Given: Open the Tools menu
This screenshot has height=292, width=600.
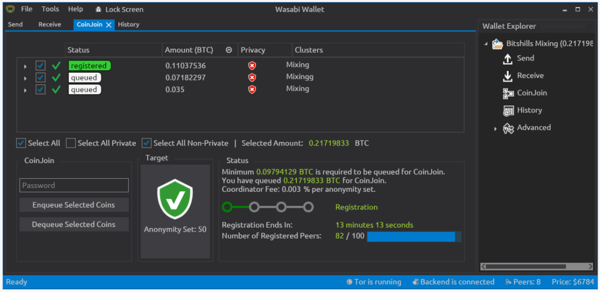Looking at the screenshot, I should coord(50,9).
